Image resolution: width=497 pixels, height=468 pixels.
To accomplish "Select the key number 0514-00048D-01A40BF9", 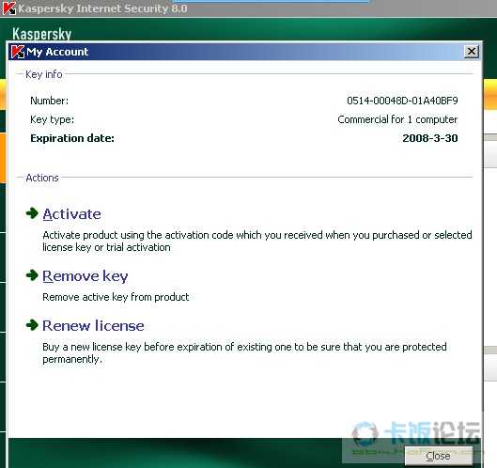I will pos(402,101).
